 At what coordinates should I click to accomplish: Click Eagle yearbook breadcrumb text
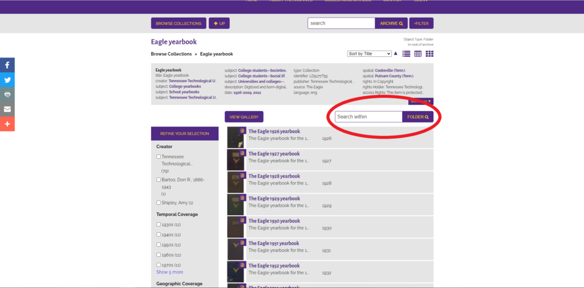pos(216,54)
